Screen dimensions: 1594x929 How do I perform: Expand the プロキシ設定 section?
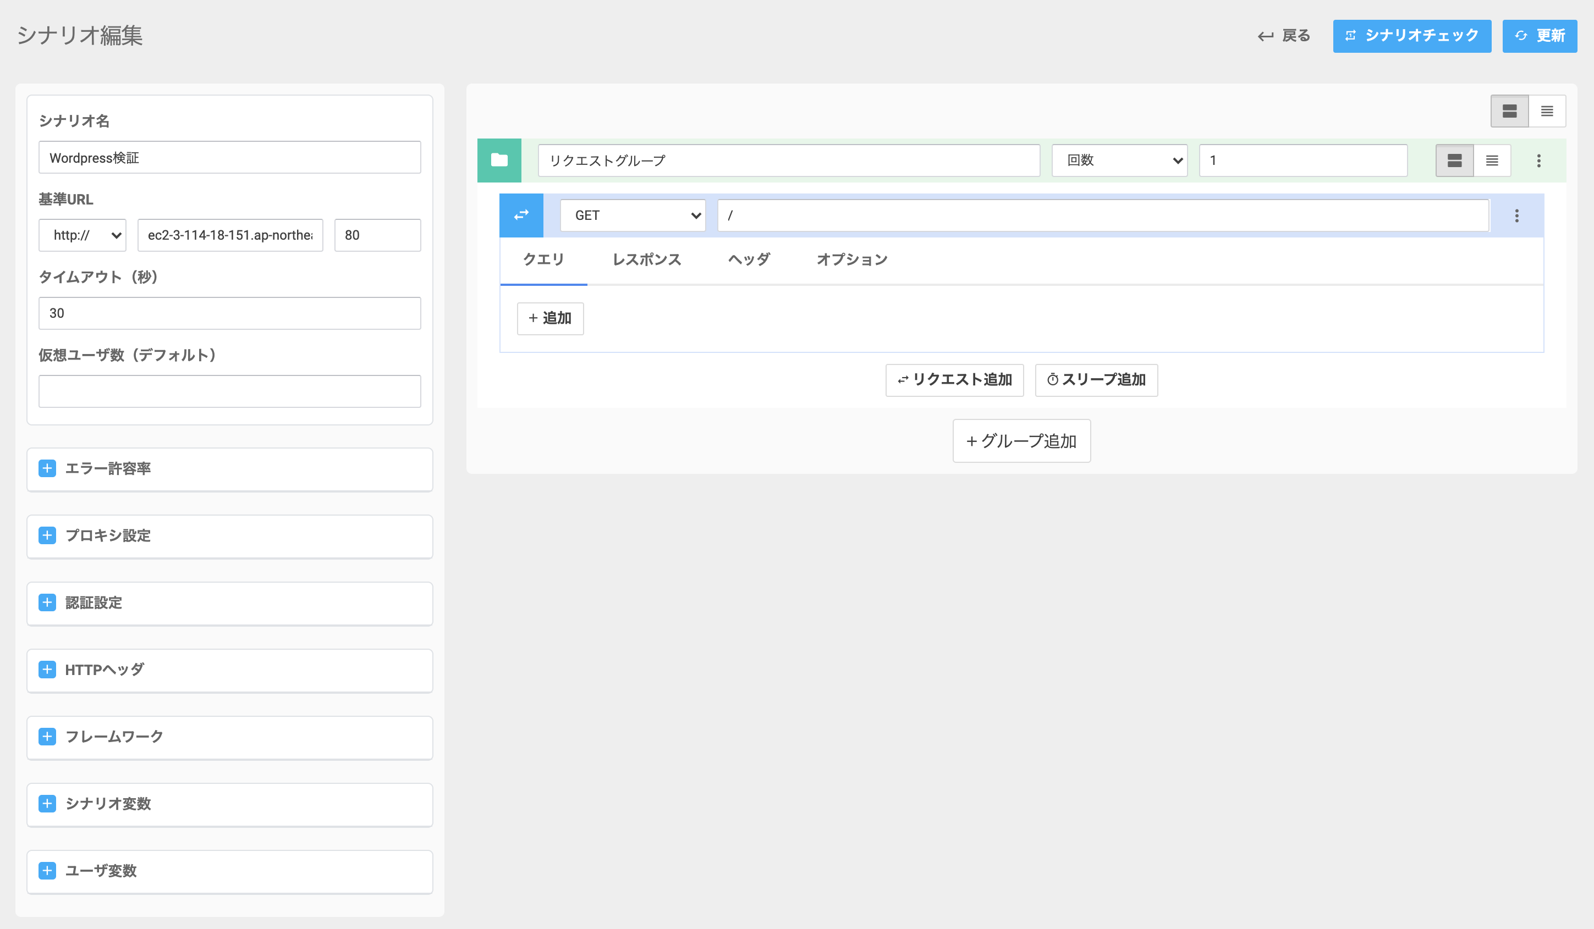pyautogui.click(x=47, y=535)
